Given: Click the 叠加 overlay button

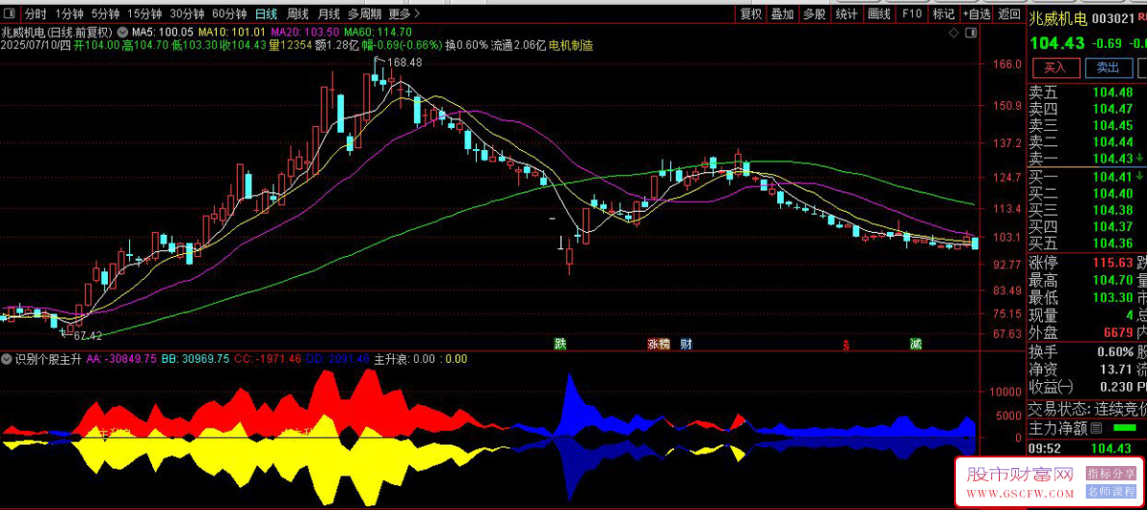Looking at the screenshot, I should [783, 14].
